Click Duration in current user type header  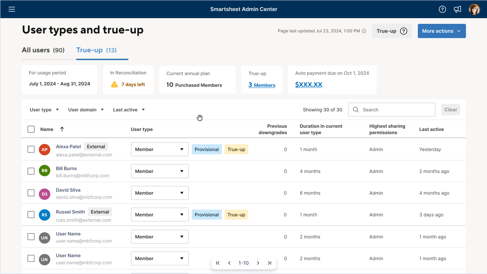[x=321, y=129]
